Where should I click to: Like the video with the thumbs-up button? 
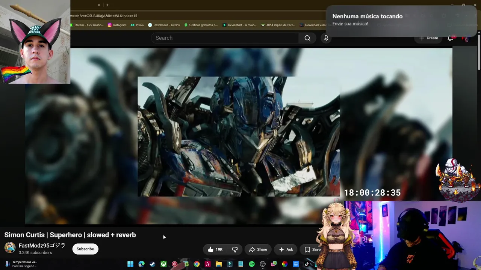coord(215,249)
